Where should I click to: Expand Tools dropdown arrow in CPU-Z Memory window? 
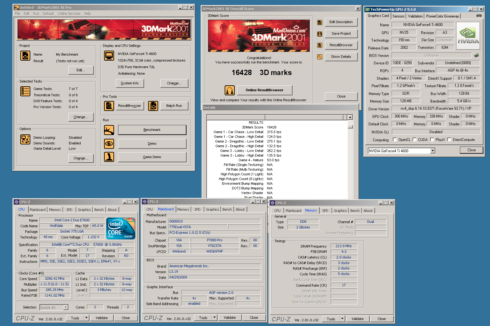click(x=342, y=319)
